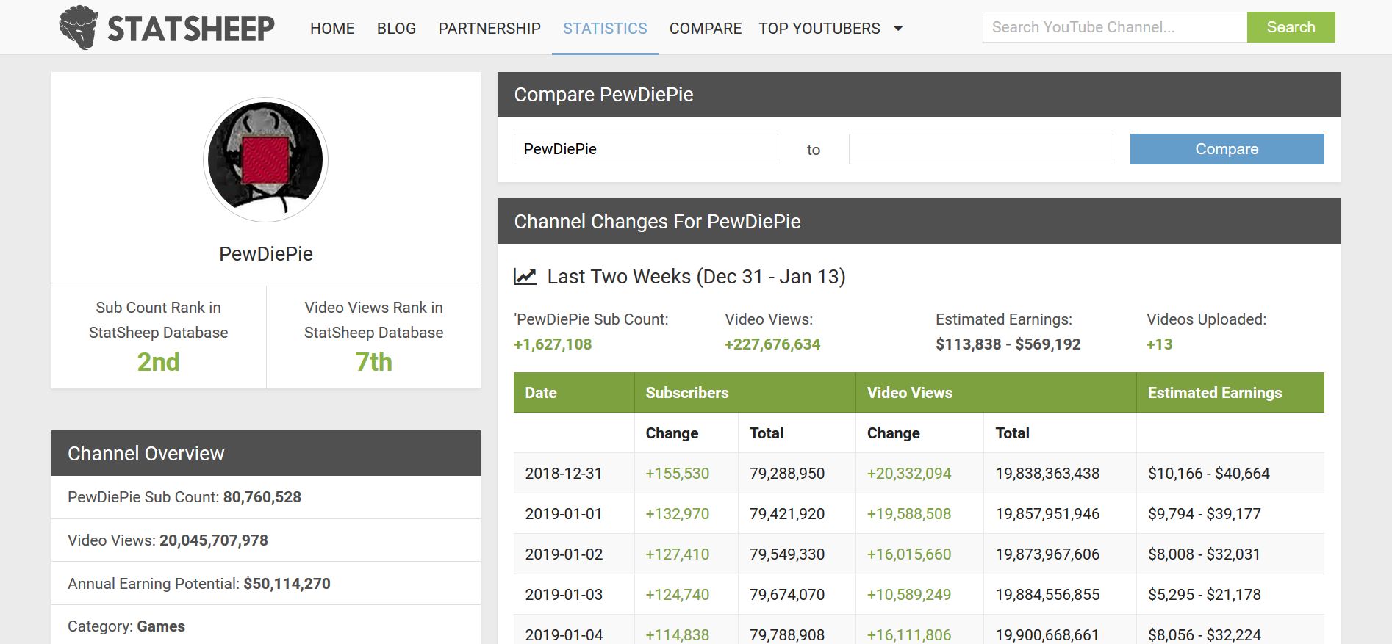The width and height of the screenshot is (1392, 644).
Task: Go to the Blog page
Action: [396, 29]
